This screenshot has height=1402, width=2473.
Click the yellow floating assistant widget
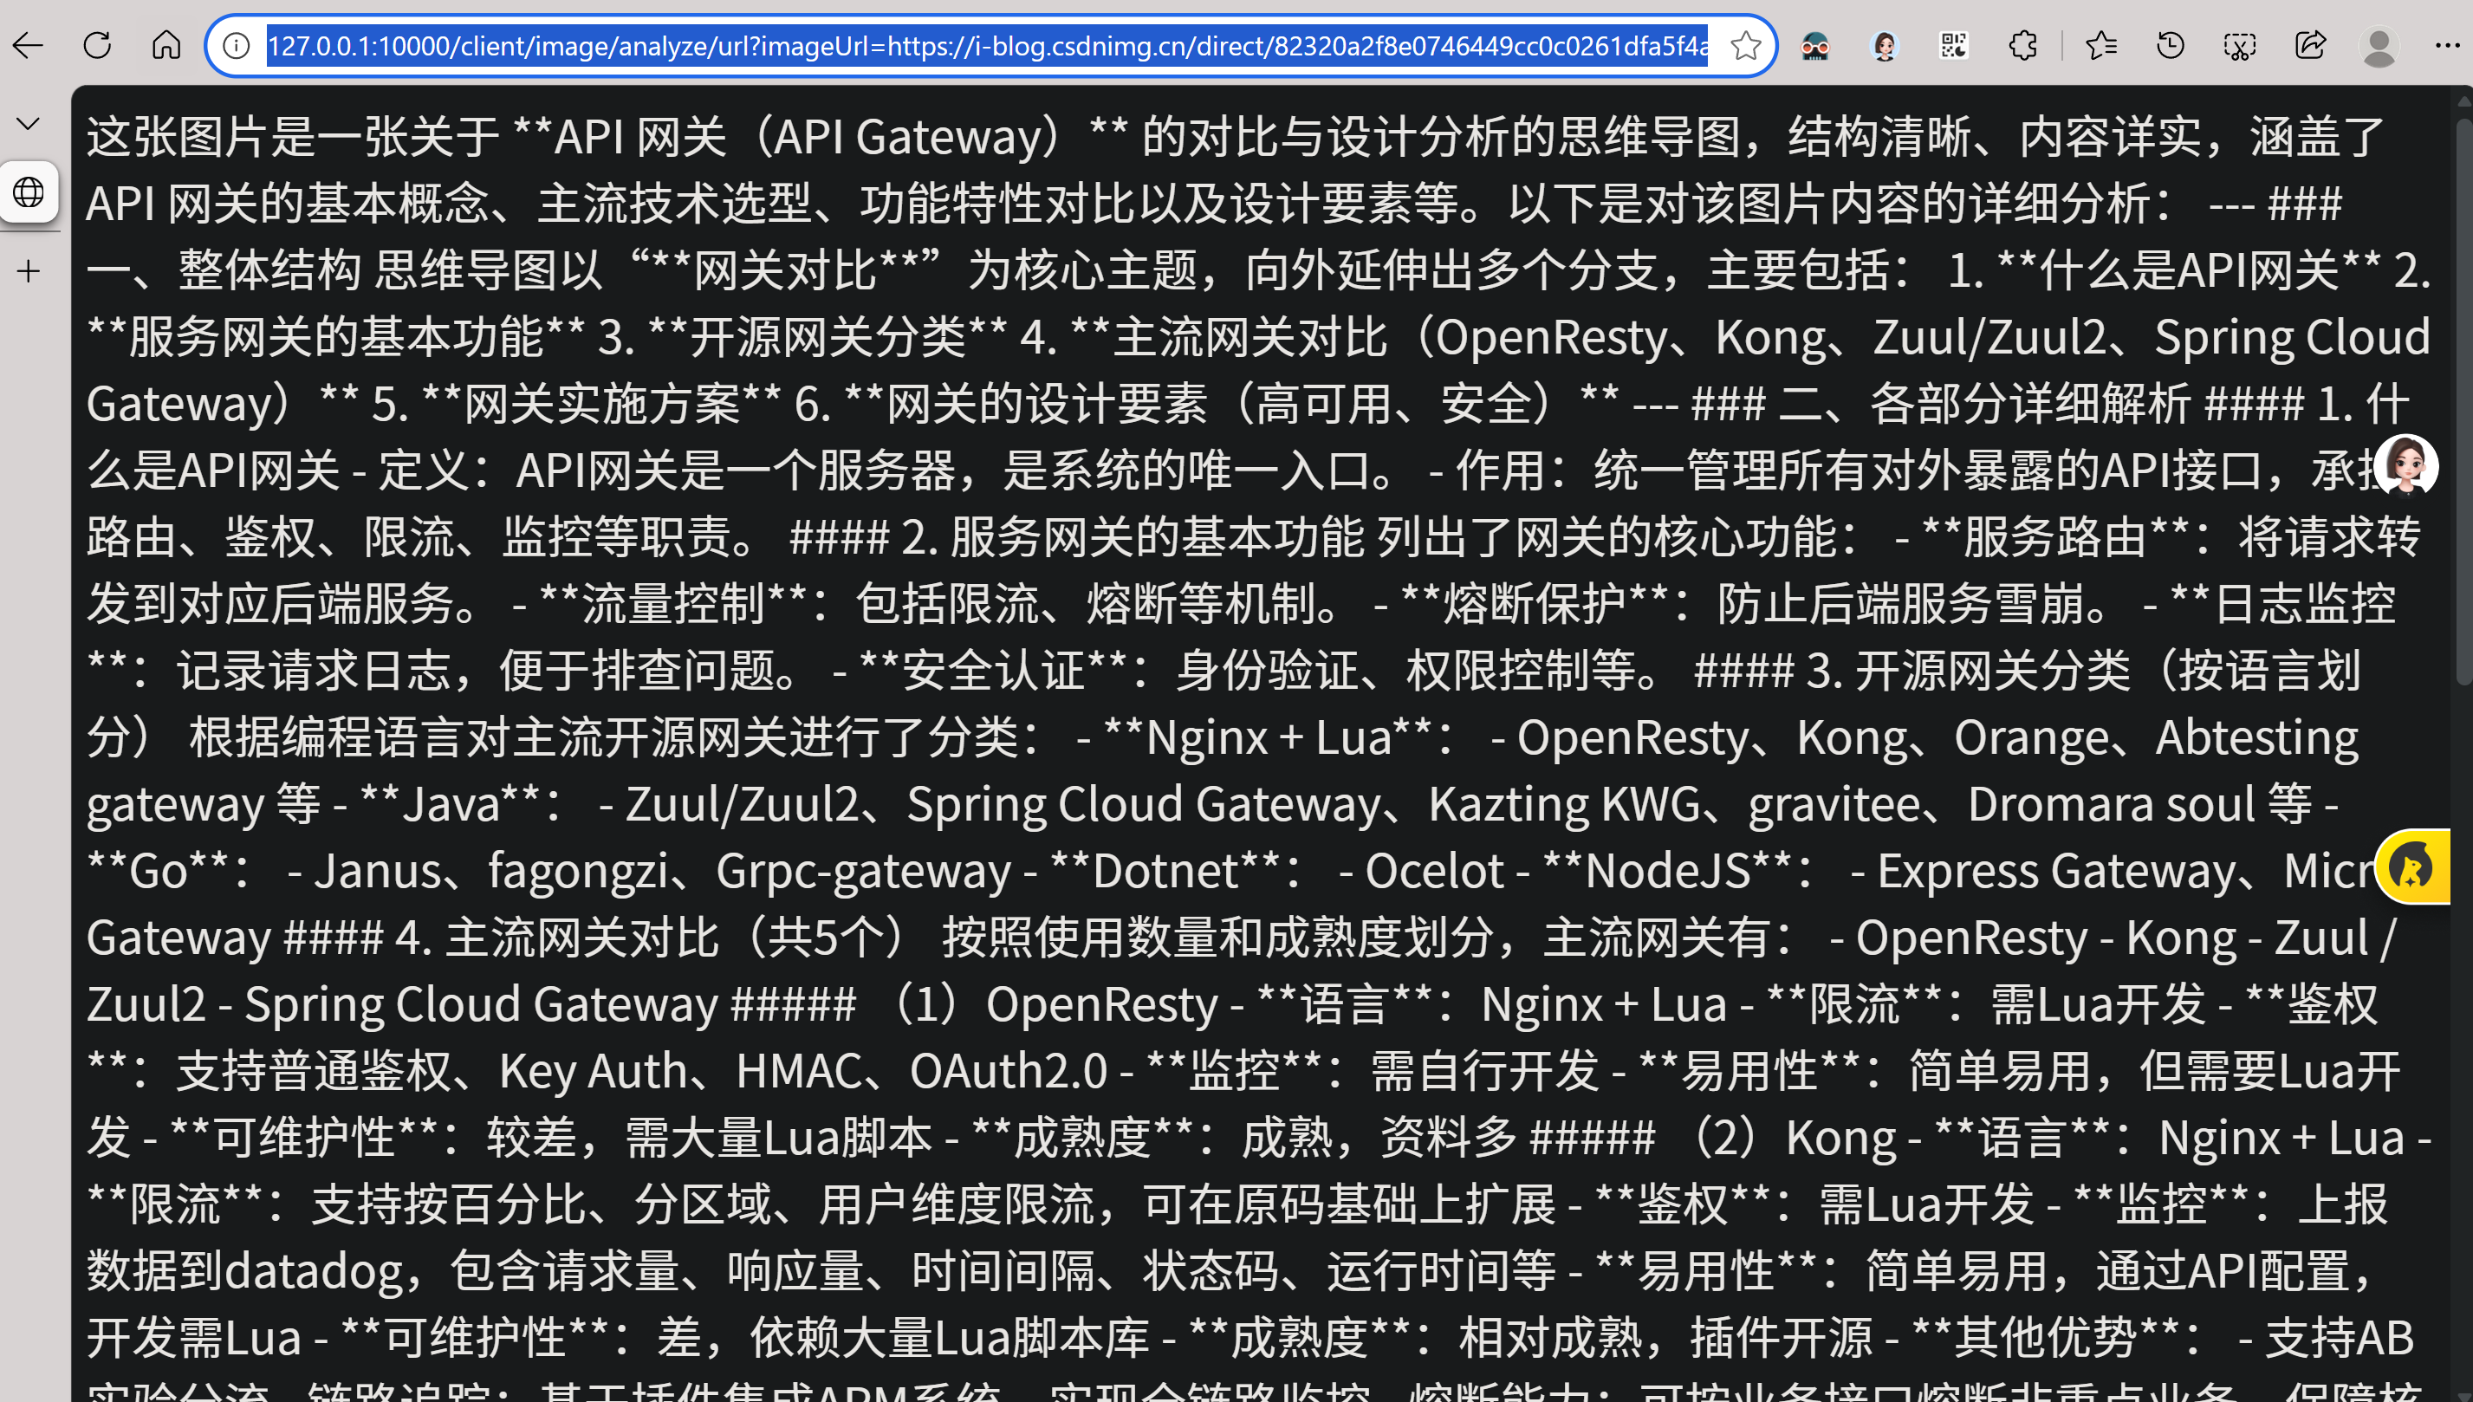point(2412,867)
